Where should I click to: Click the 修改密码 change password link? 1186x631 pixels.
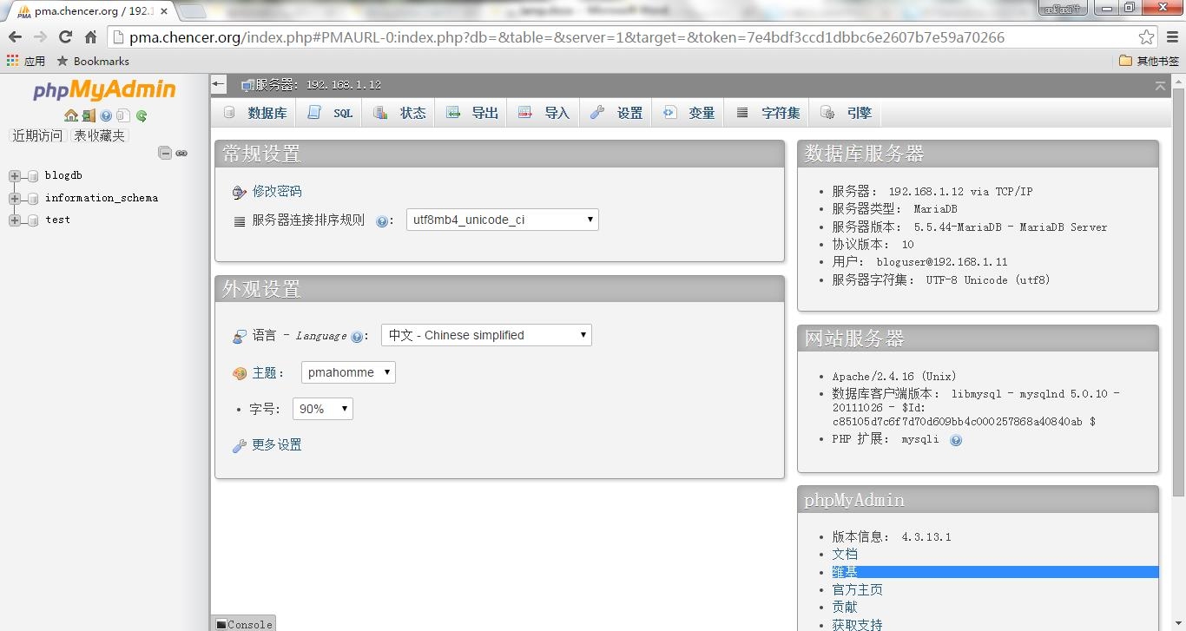(x=277, y=191)
